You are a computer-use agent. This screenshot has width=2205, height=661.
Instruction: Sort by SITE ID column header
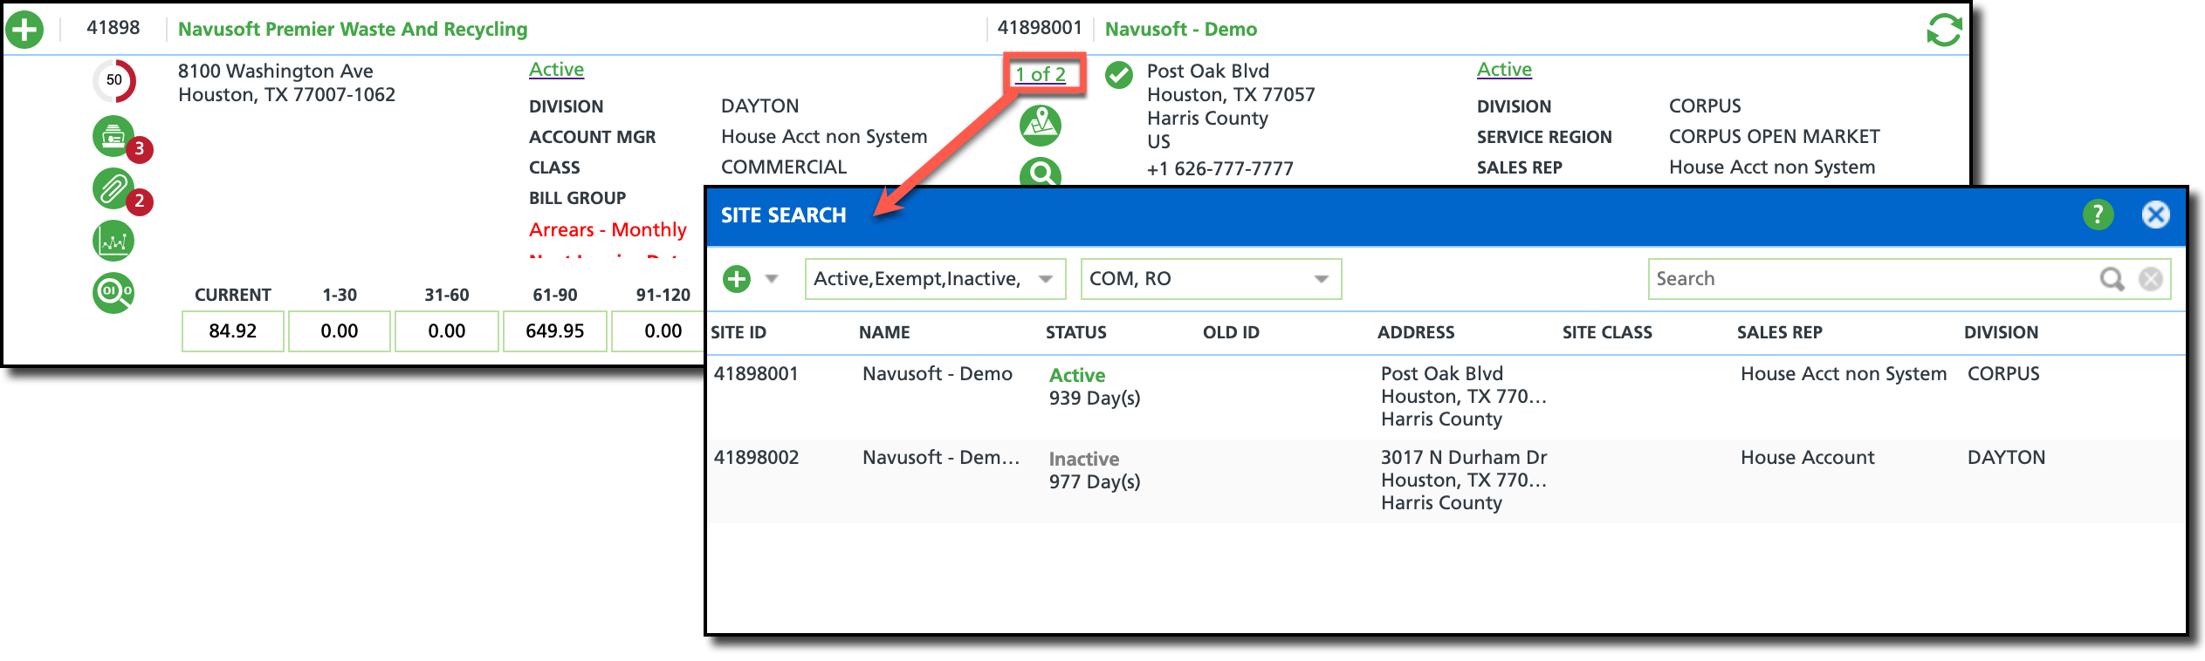[x=738, y=332]
